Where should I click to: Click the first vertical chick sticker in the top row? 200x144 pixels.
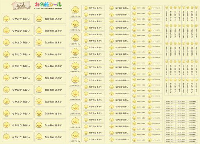[167, 14]
